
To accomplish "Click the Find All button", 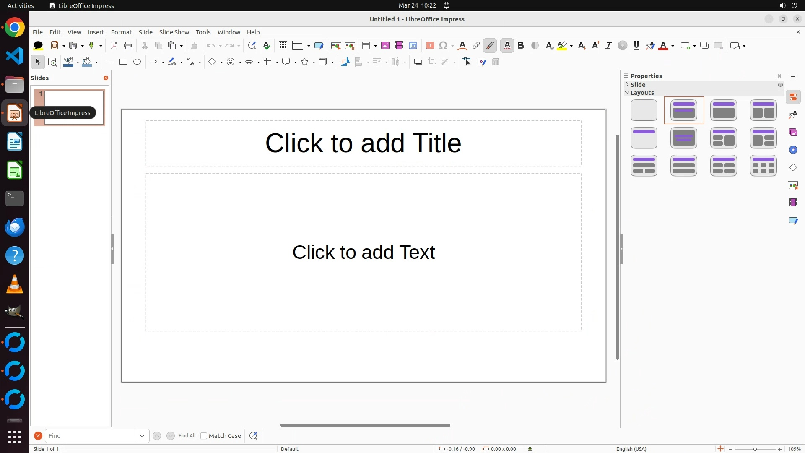I will [x=187, y=436].
